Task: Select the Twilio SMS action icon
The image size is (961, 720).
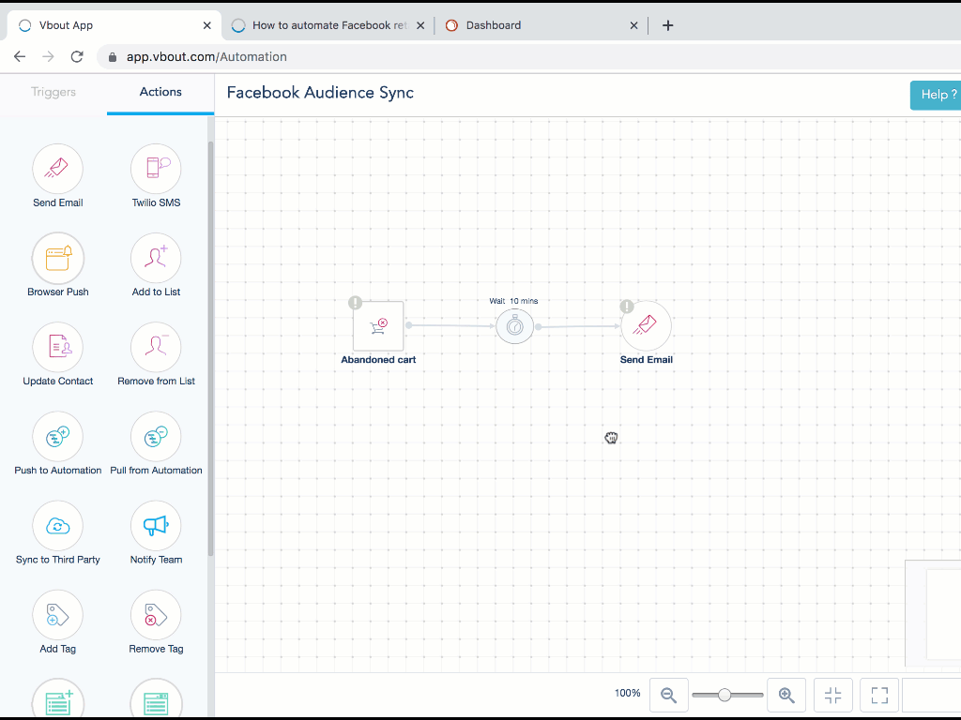Action: pos(156,169)
